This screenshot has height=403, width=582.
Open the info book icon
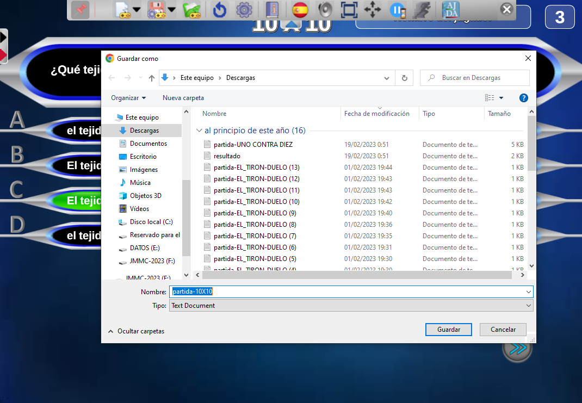pyautogui.click(x=272, y=10)
